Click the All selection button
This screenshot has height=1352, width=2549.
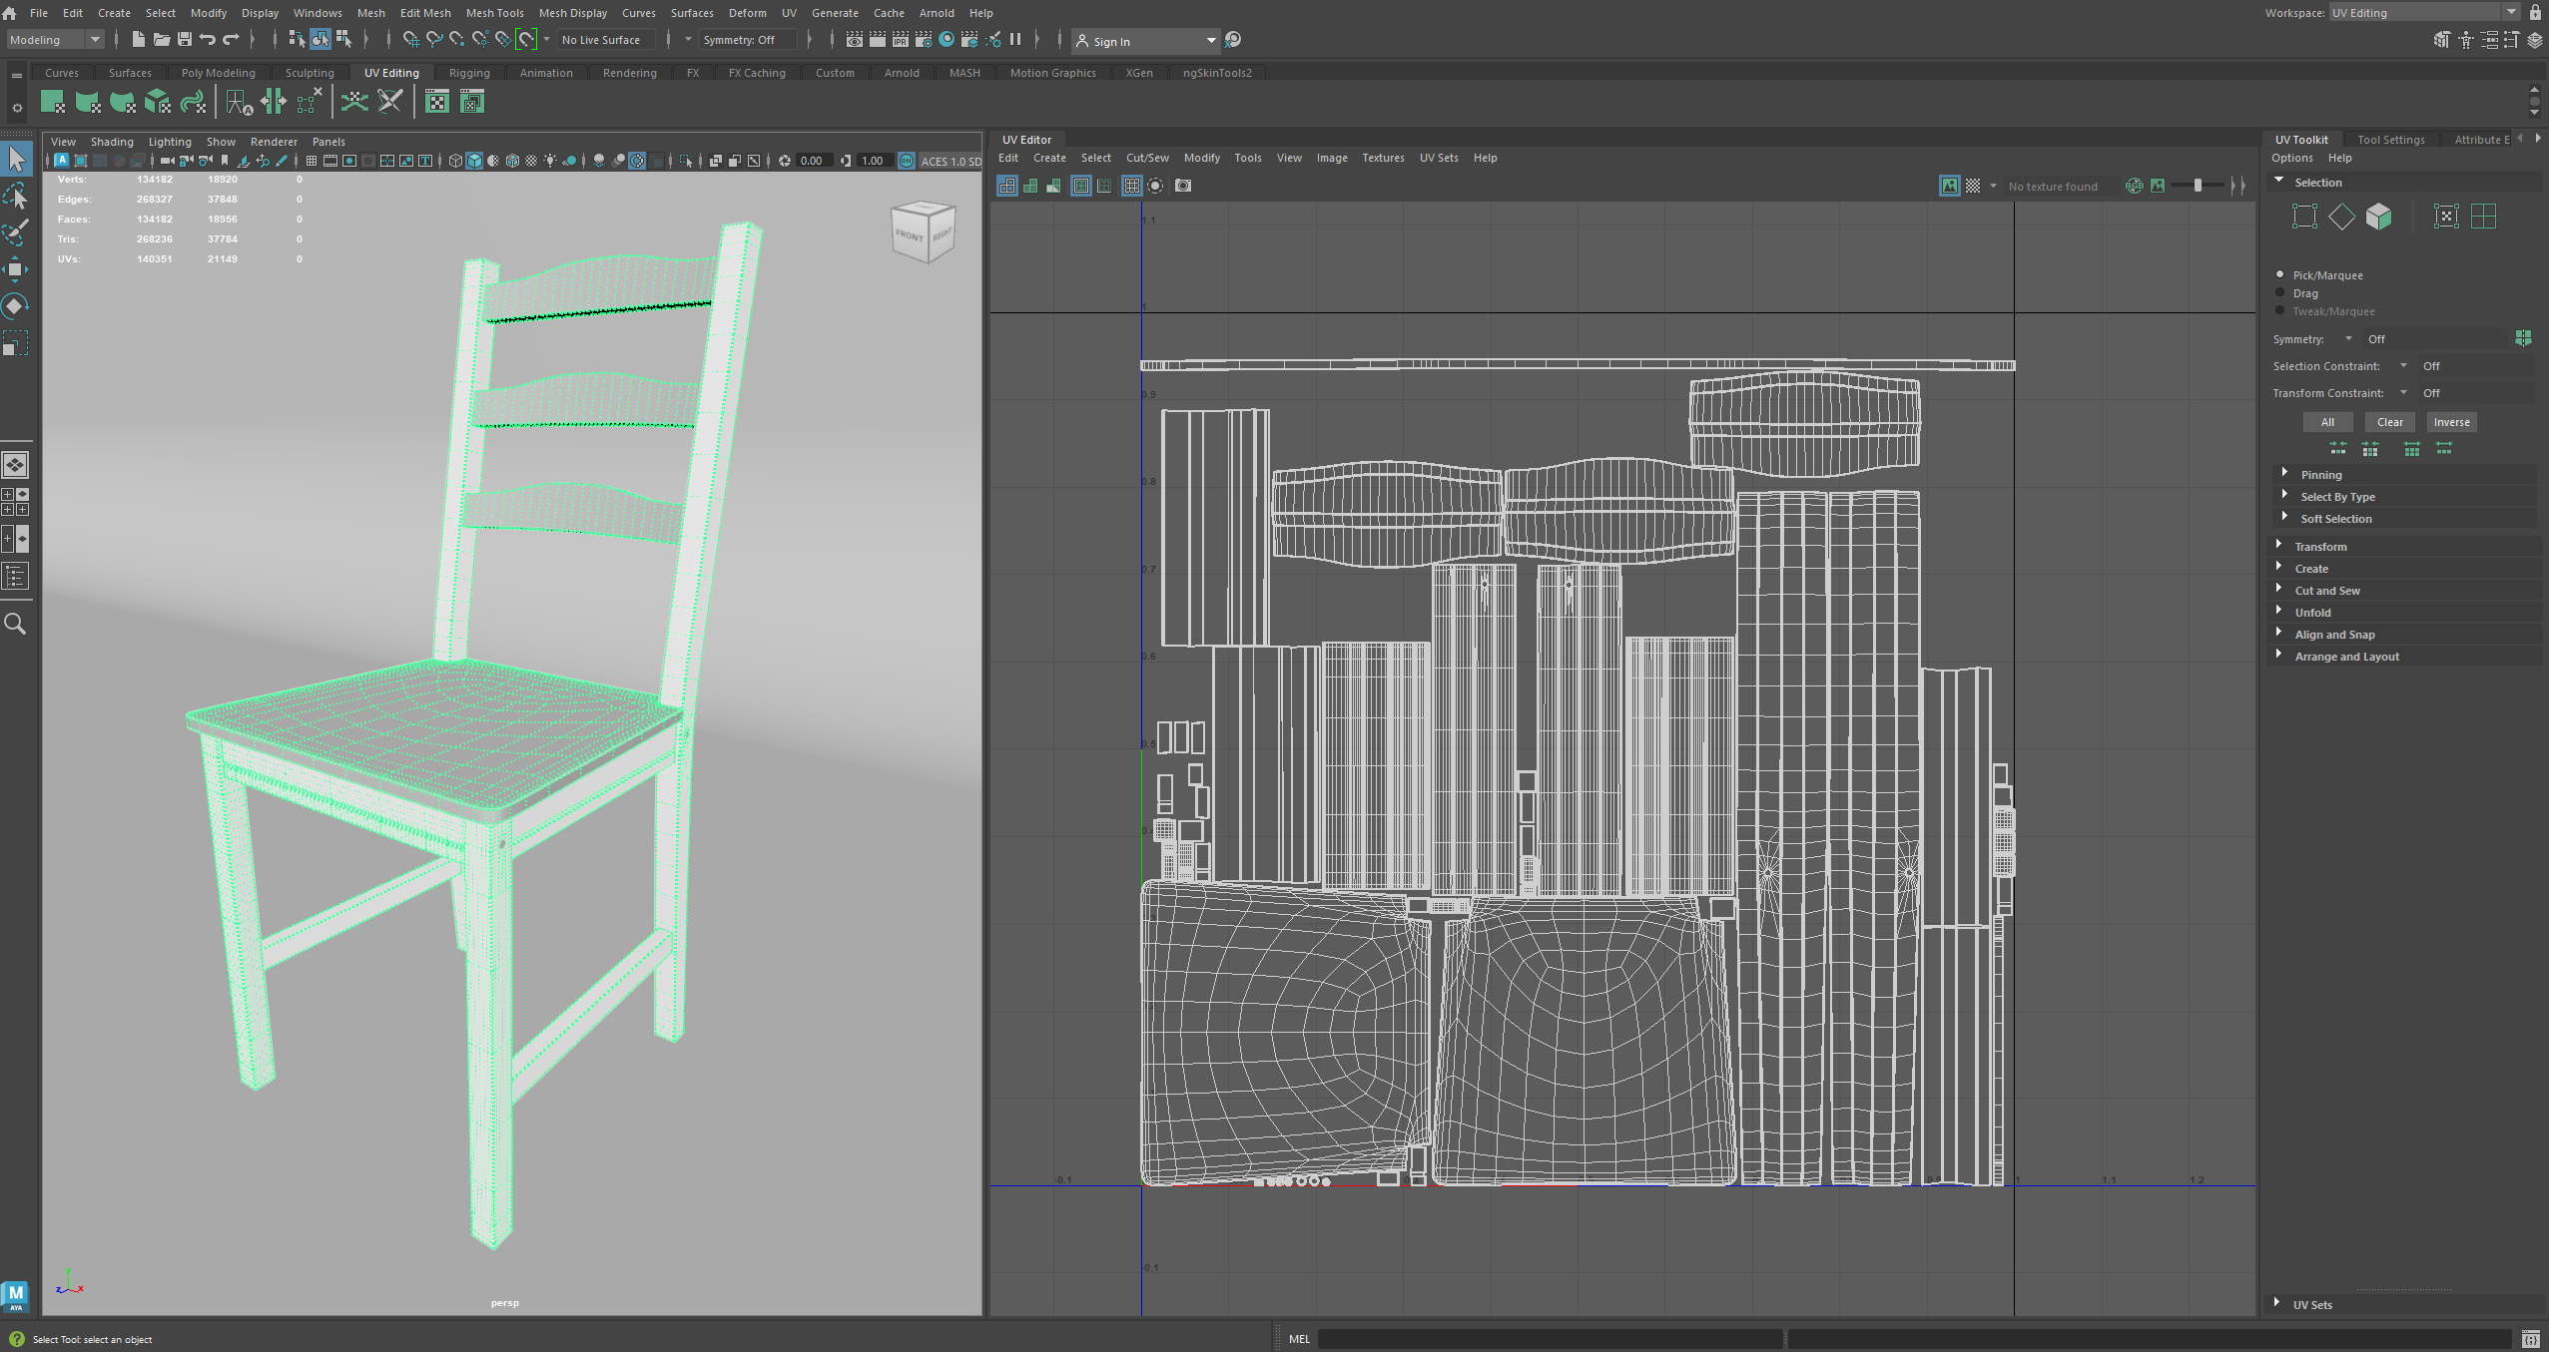[x=2327, y=422]
